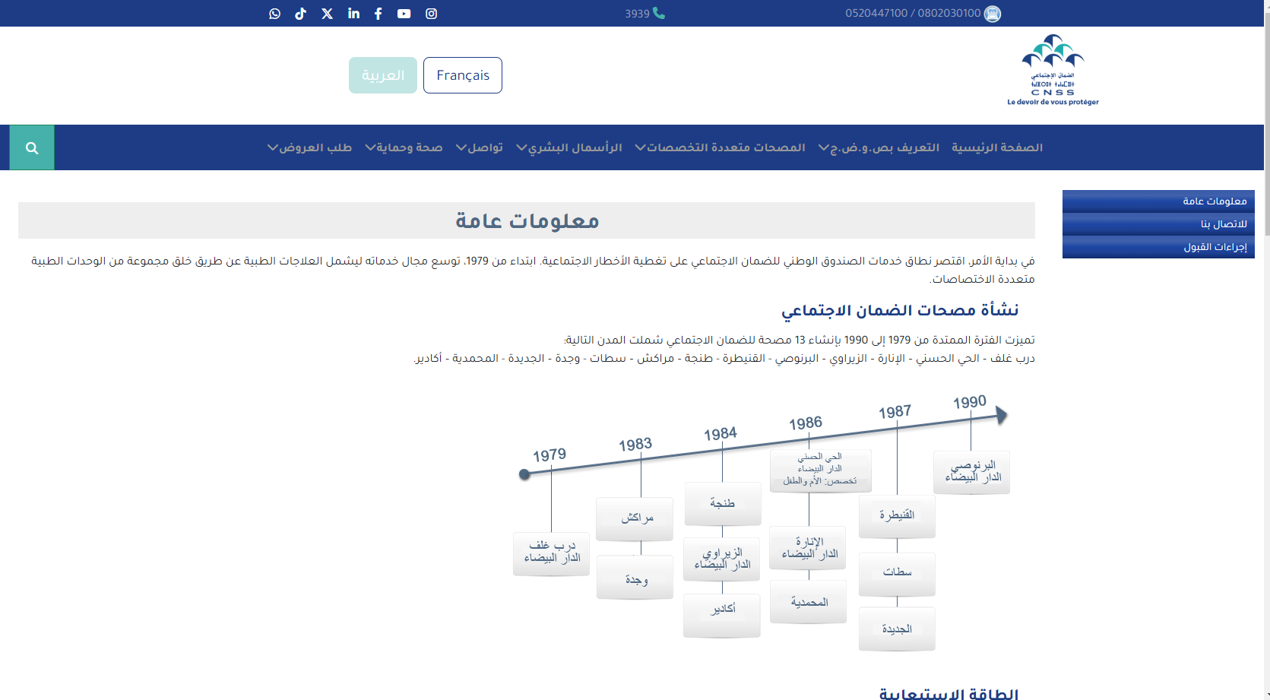This screenshot has width=1270, height=700.
Task: Expand the المصحات متعددة التخصصات menu
Action: tap(720, 147)
